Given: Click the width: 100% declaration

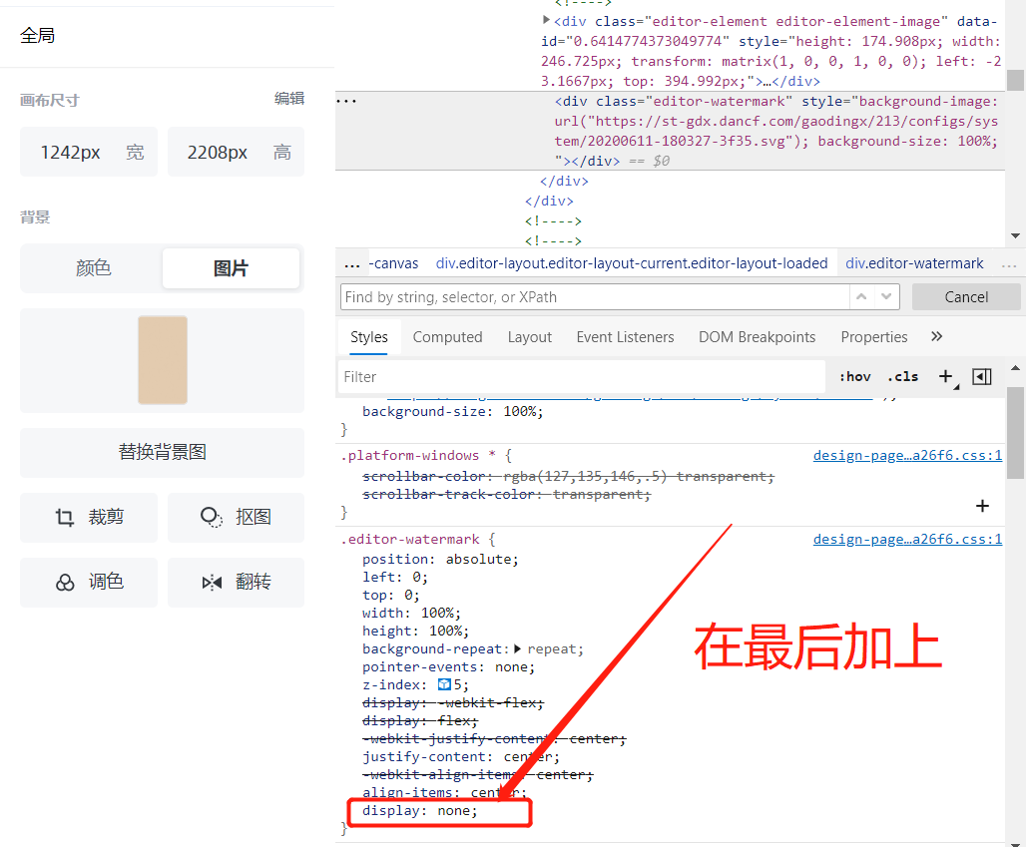Looking at the screenshot, I should point(411,613).
